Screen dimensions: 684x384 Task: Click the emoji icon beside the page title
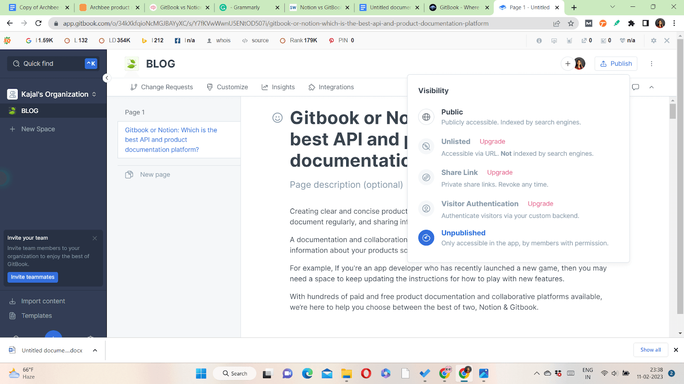point(277,118)
